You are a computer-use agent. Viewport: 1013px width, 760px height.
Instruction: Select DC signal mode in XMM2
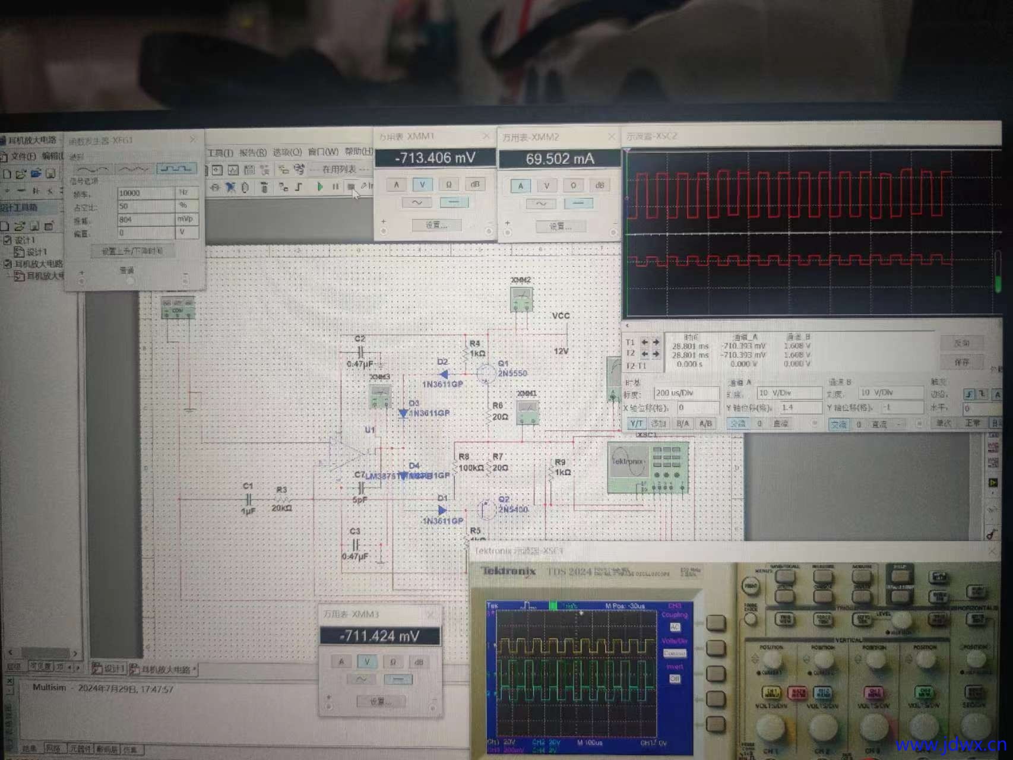click(x=578, y=204)
